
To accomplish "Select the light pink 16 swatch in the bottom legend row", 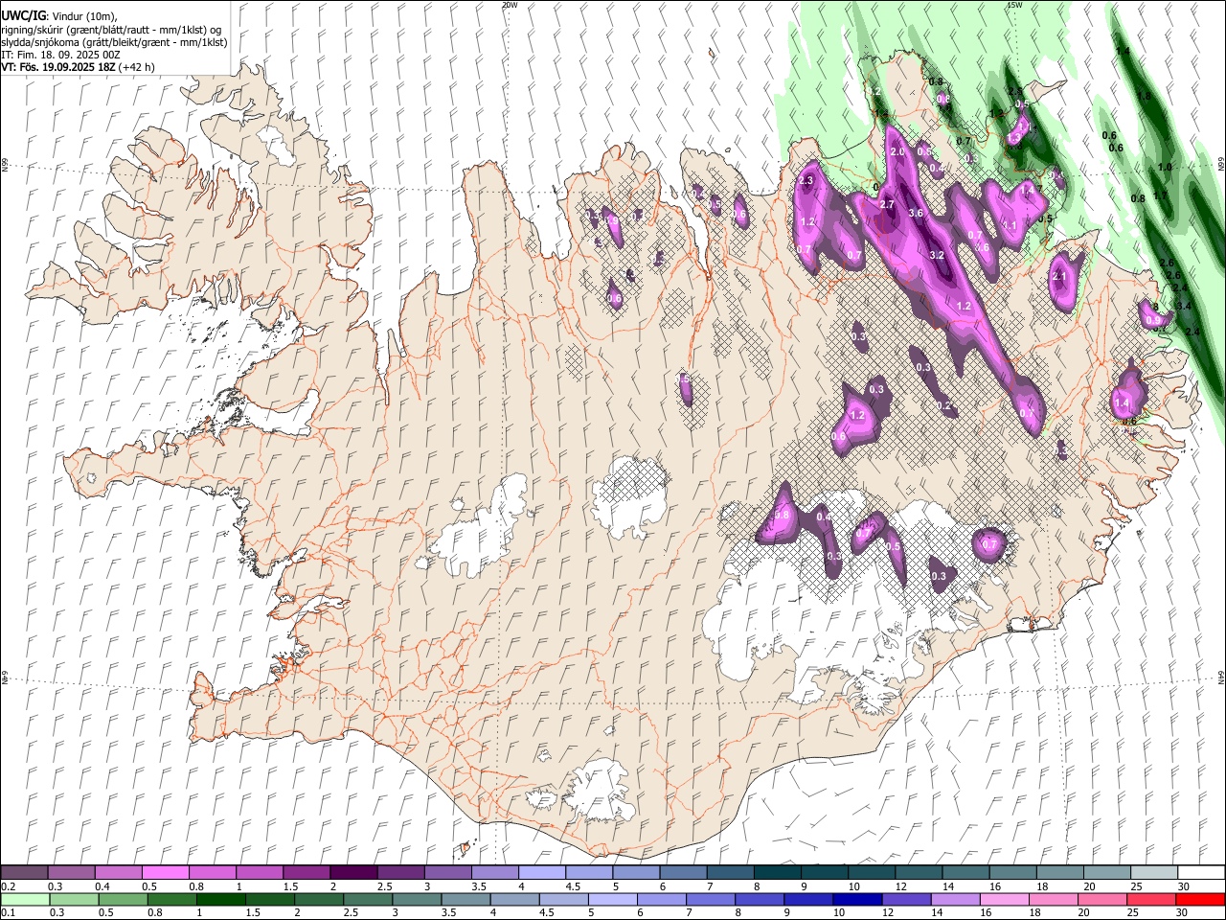I will [1003, 899].
